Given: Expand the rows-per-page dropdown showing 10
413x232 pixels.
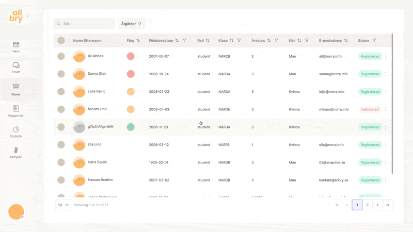Looking at the screenshot, I should 63,205.
